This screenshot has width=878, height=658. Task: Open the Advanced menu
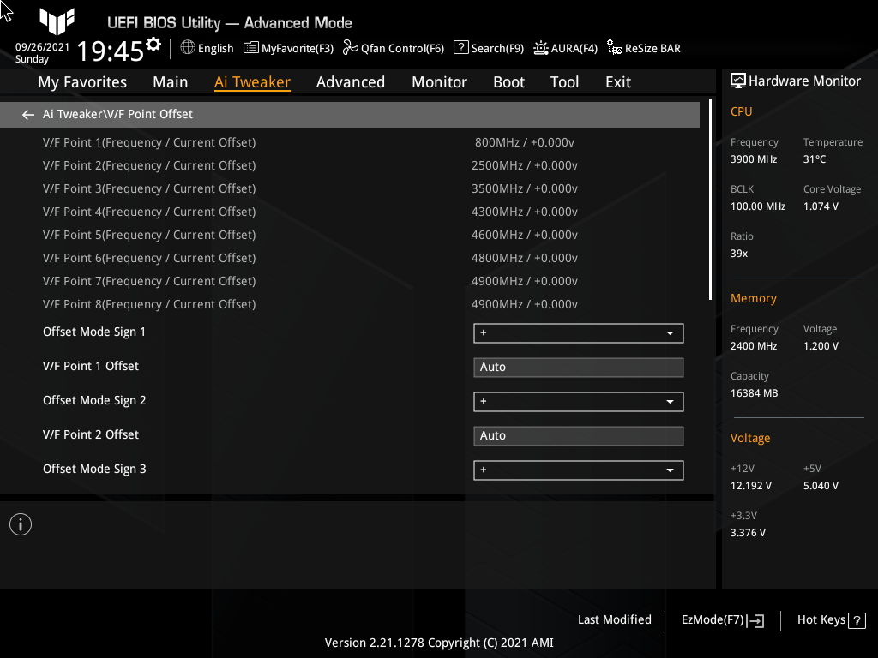[x=351, y=81]
